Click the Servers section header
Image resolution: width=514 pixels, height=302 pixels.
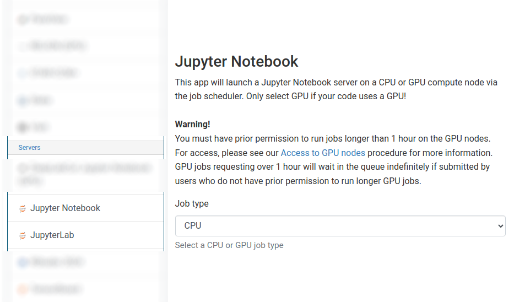(x=85, y=148)
